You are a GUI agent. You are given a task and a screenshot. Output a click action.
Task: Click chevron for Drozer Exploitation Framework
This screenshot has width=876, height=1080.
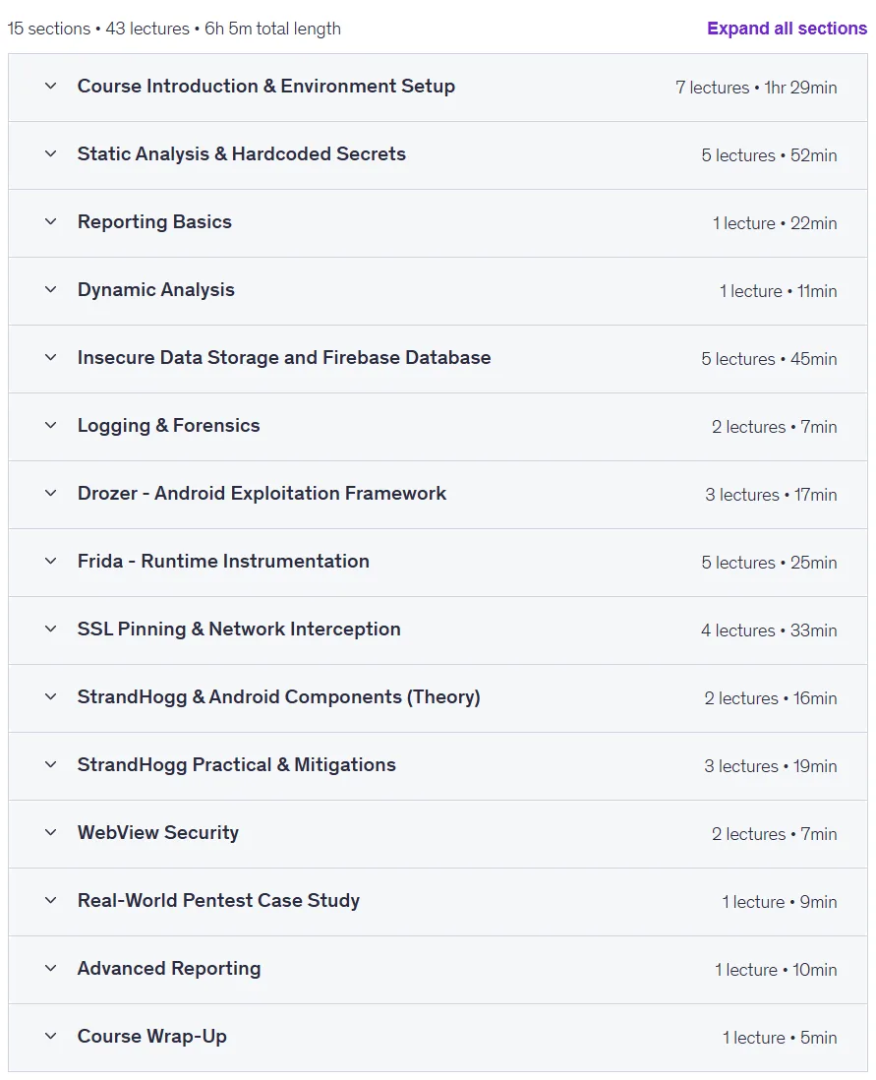[x=50, y=493]
